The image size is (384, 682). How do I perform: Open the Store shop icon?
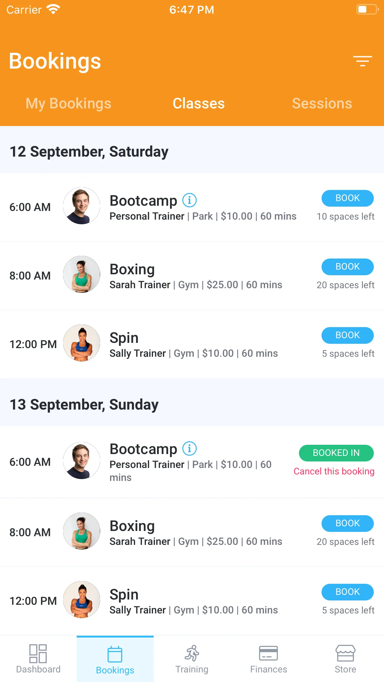345,653
